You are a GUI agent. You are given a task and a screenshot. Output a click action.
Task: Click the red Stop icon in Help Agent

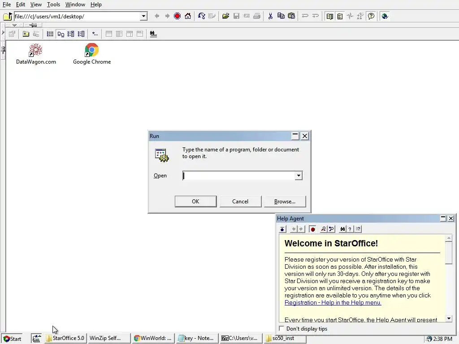click(312, 229)
